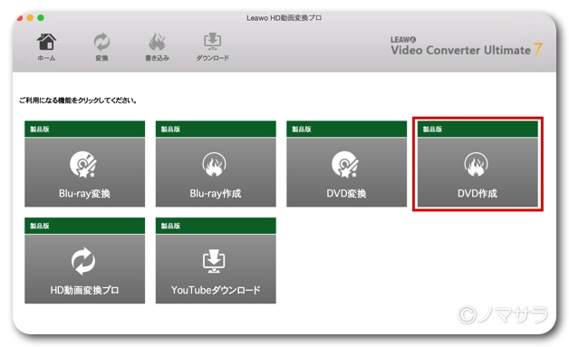Image resolution: width=569 pixels, height=347 pixels.
Task: Select the DVD変換 label
Action: point(346,194)
